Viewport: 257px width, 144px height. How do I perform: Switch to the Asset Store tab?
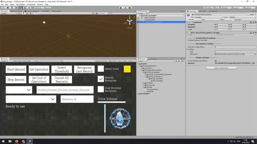pyautogui.click(x=16, y=11)
